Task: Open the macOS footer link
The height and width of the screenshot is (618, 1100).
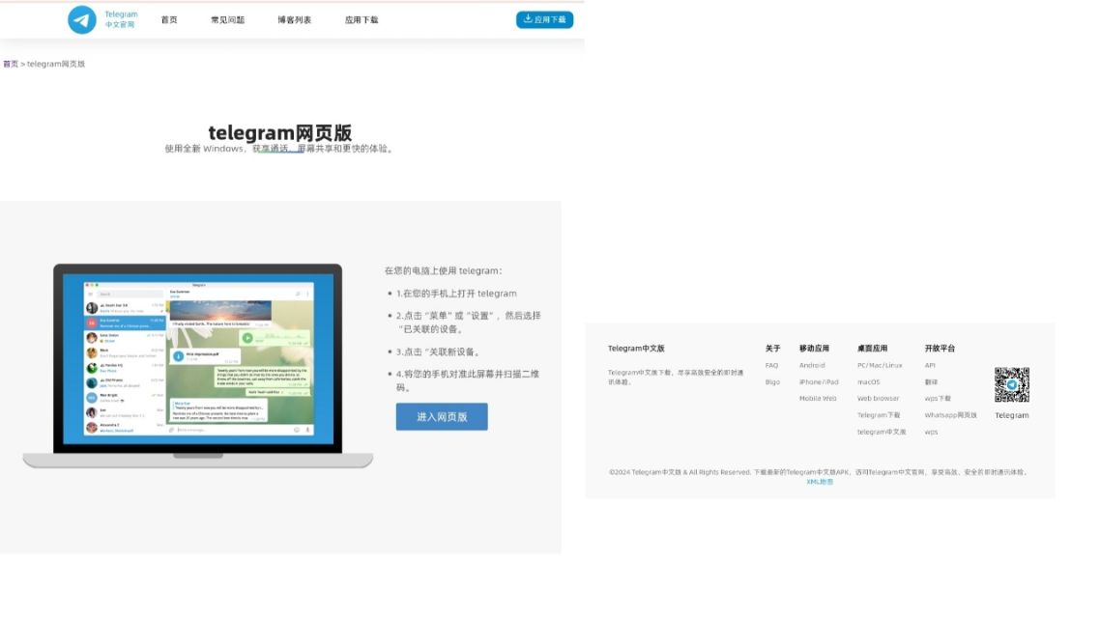Action: 868,381
